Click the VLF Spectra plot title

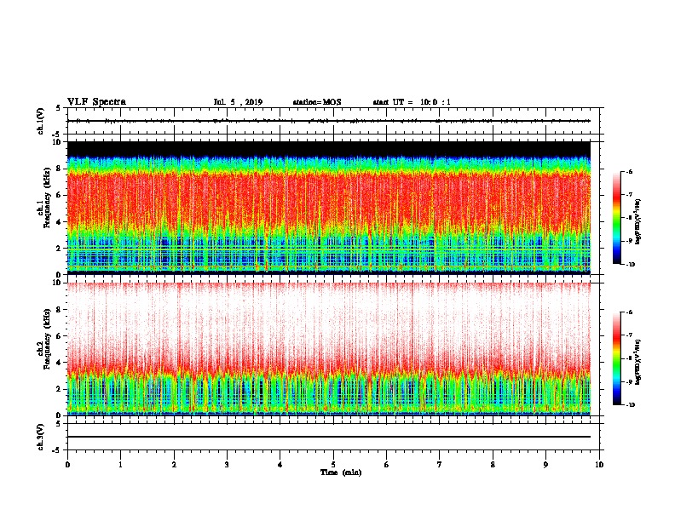pos(96,102)
